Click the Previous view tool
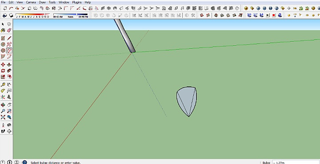Viewport: 320px width, 164px height. pos(9,117)
